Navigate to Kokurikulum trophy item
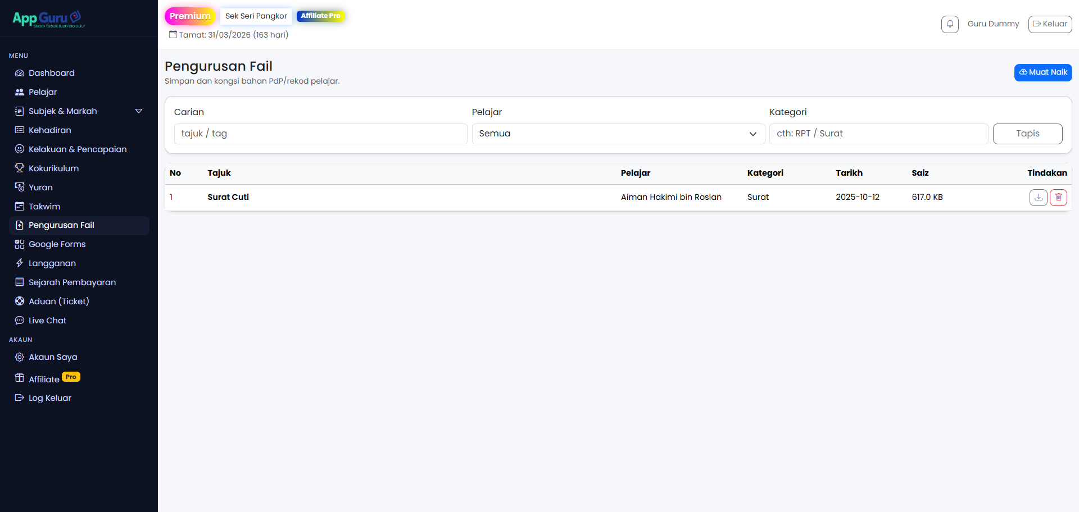The width and height of the screenshot is (1079, 512). 53,168
